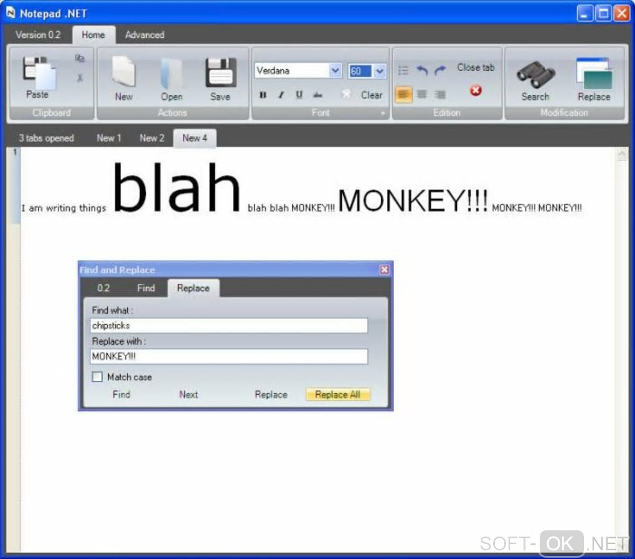Click the 0.2 tab in Find dialog

click(x=103, y=288)
